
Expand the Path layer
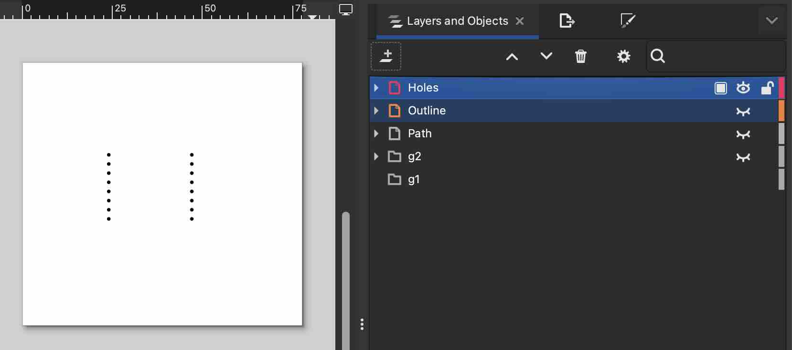point(376,134)
